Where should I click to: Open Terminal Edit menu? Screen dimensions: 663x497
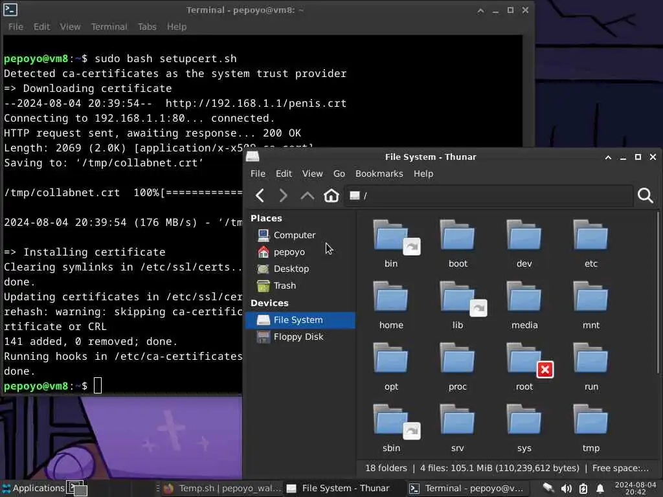[41, 27]
